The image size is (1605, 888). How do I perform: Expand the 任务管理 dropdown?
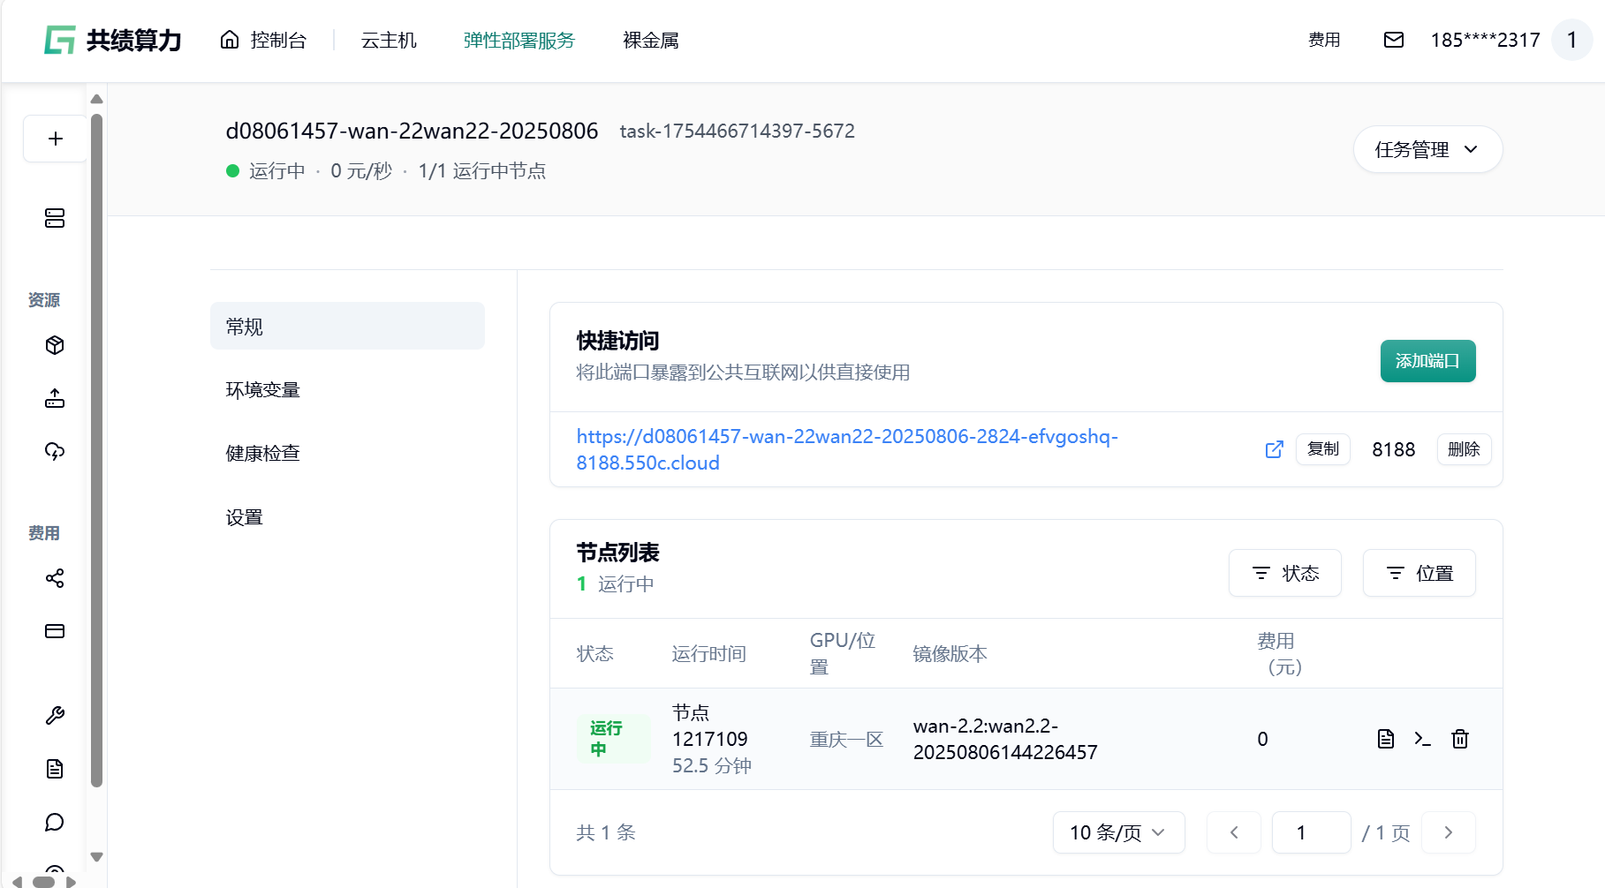tap(1427, 149)
